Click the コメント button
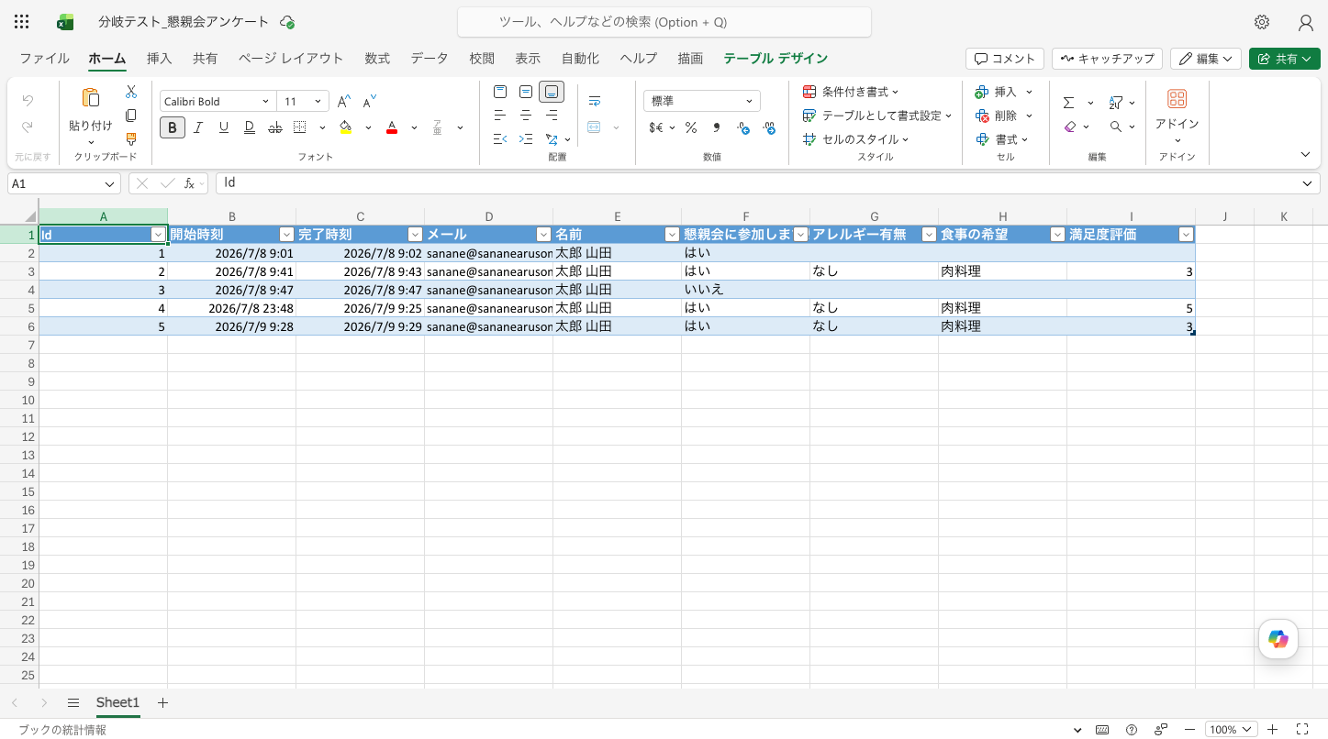This screenshot has width=1328, height=739. 1005,59
